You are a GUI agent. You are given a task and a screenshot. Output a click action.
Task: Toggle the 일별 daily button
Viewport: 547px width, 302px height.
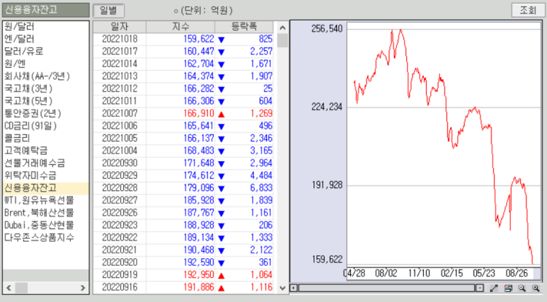point(108,11)
